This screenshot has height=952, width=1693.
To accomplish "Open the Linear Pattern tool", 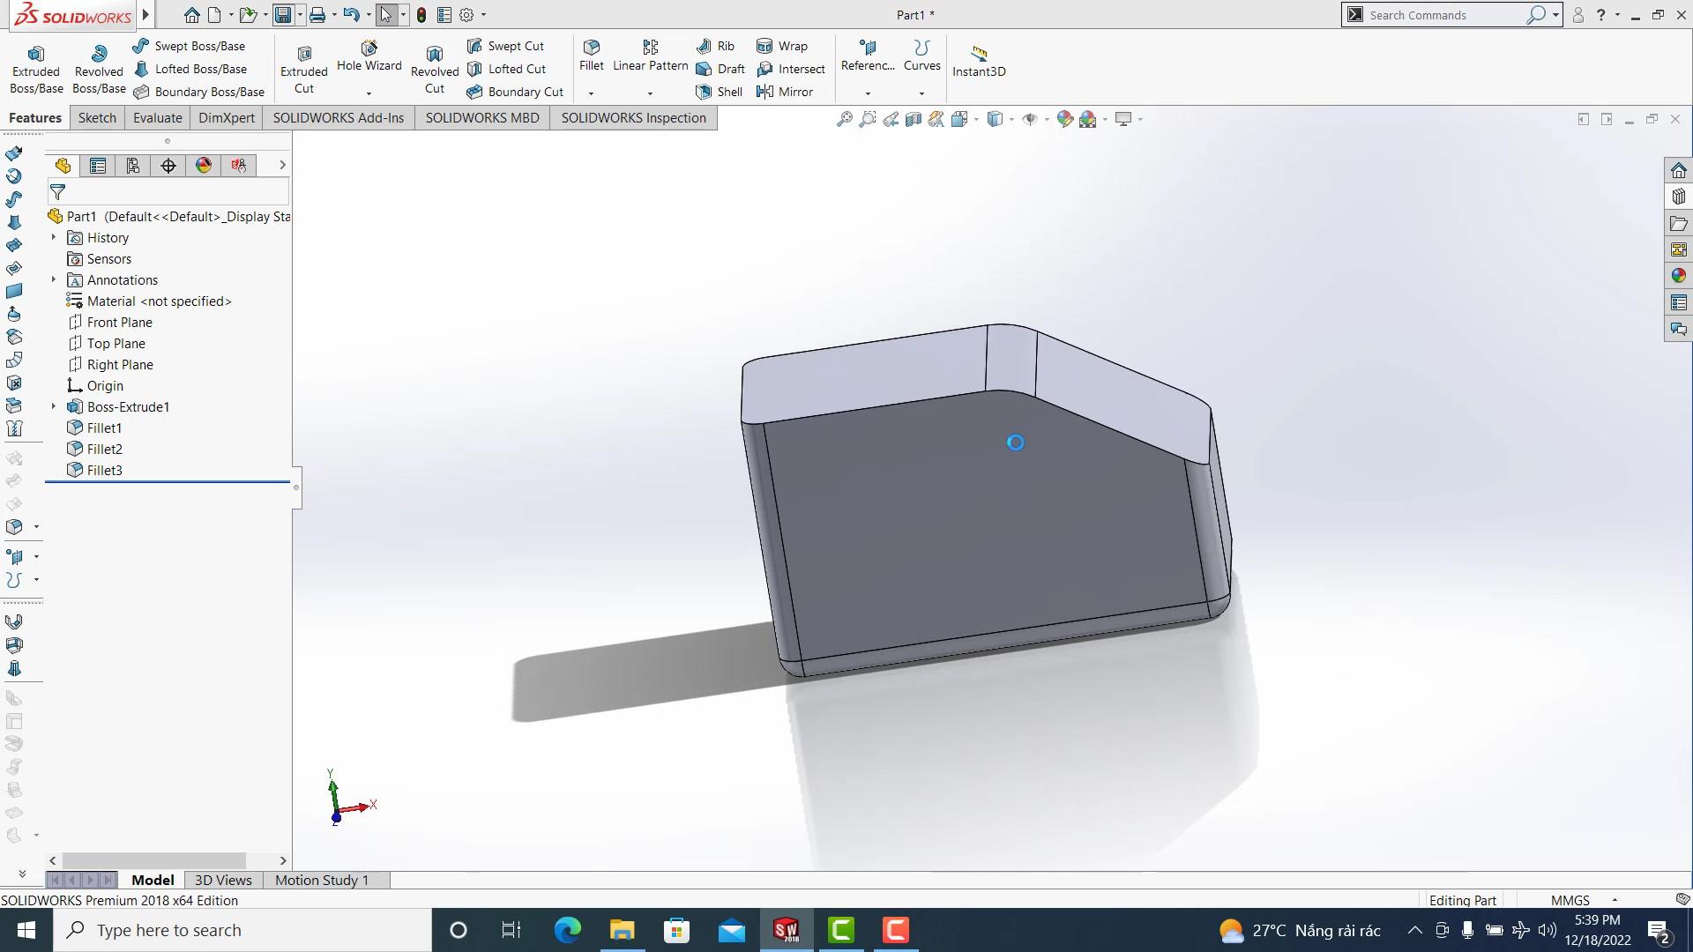I will point(650,56).
